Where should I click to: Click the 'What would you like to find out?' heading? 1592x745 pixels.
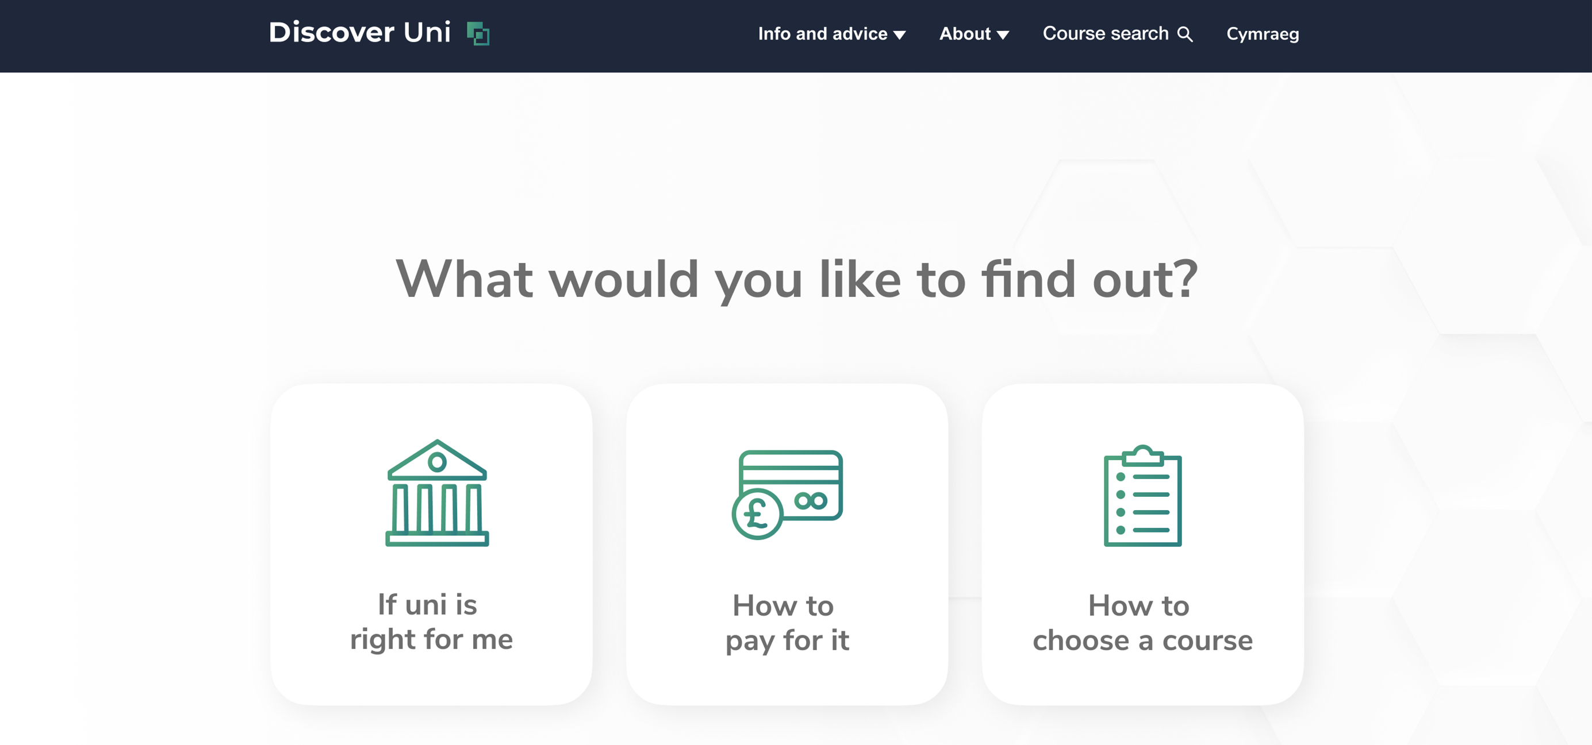pyautogui.click(x=797, y=280)
